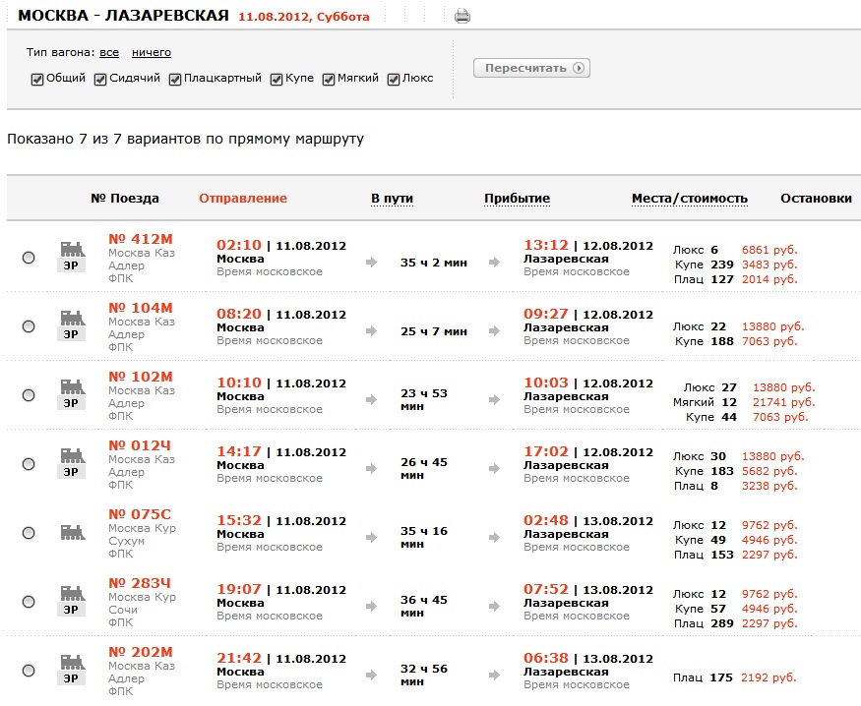
Task: Click the train icon for train 283Ч
Action: click(71, 595)
